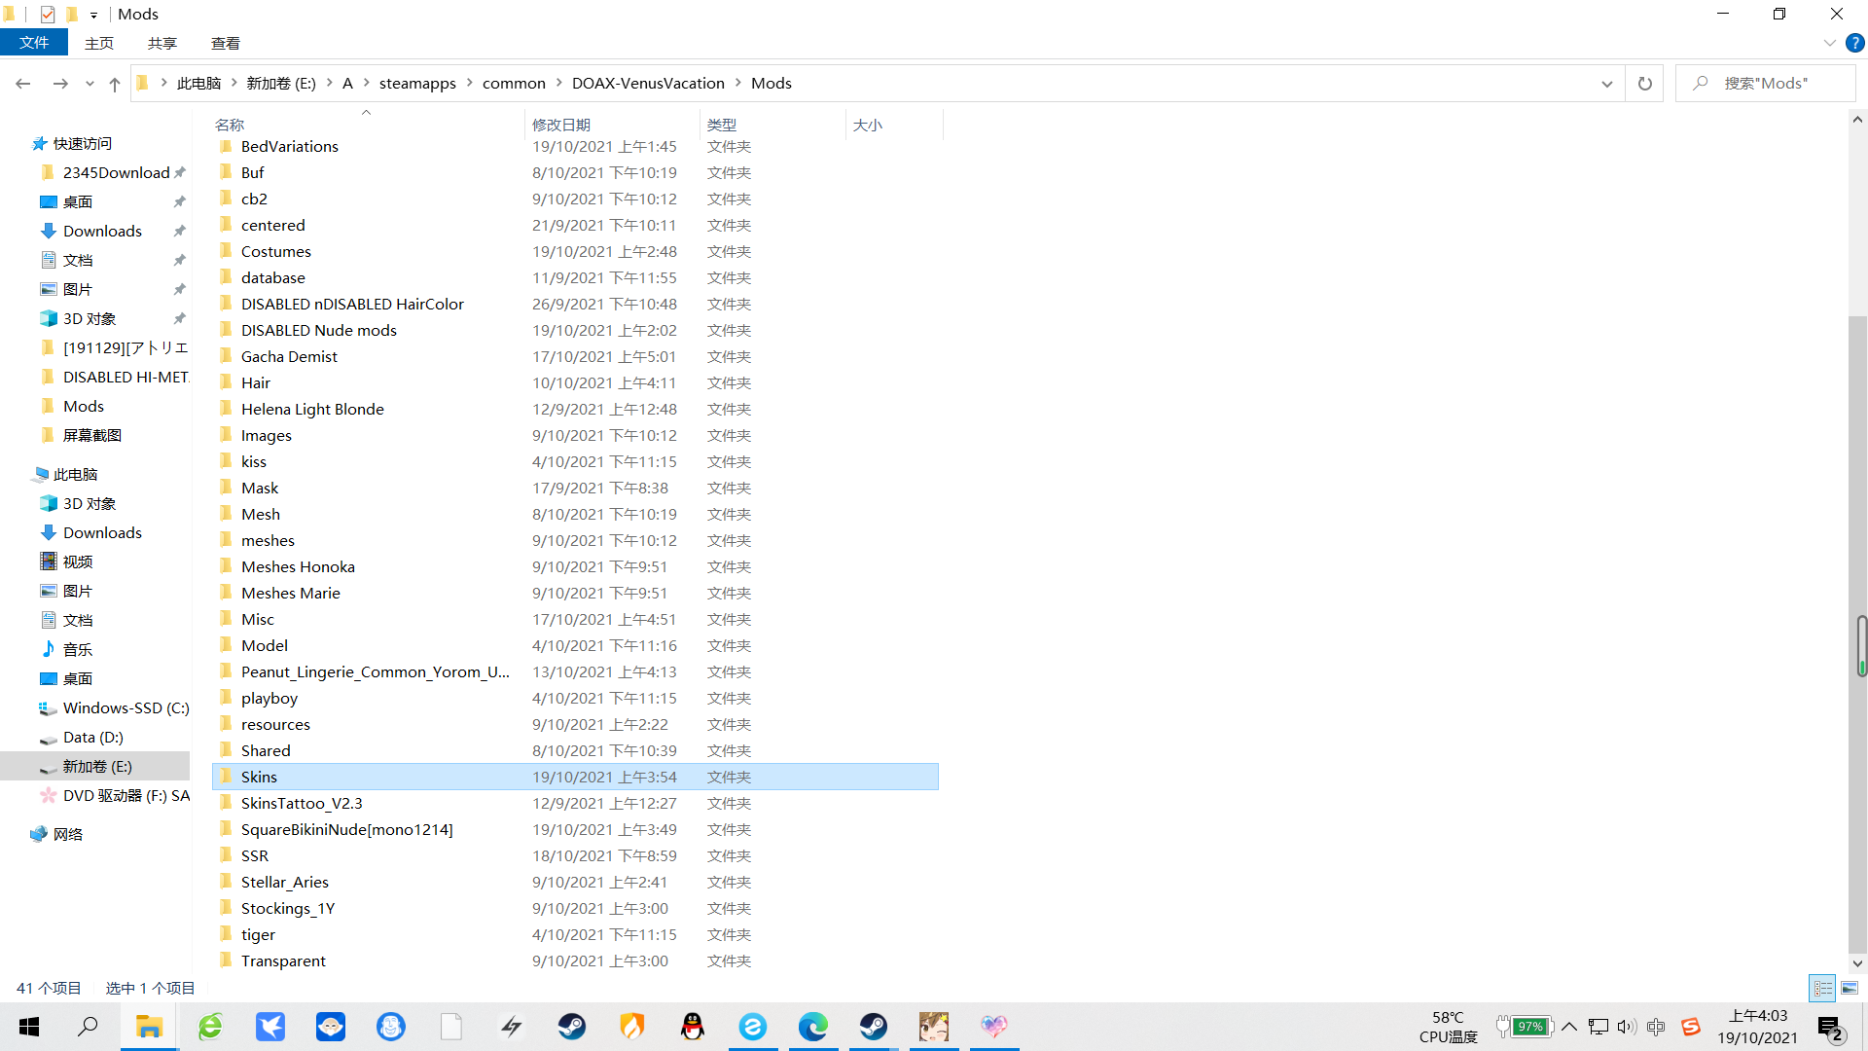The image size is (1868, 1051).
Task: Check battery status at 97%
Action: pyautogui.click(x=1524, y=1027)
